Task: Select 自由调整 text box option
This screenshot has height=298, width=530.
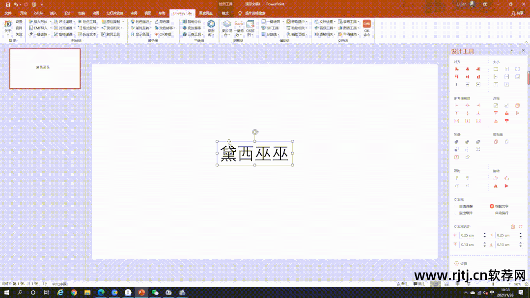Action: pos(464,206)
